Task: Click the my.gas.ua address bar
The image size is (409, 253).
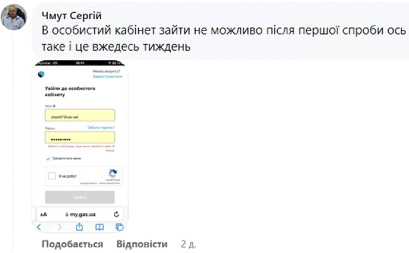Action: coord(80,214)
